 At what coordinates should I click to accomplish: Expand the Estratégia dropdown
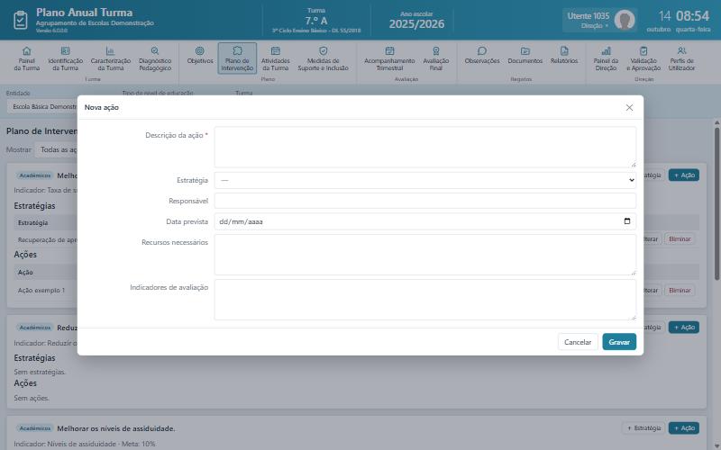pyautogui.click(x=424, y=181)
